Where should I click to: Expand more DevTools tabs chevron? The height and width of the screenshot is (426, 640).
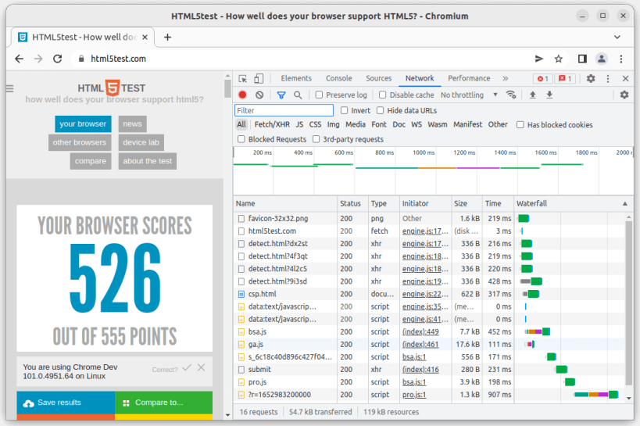[x=506, y=78]
